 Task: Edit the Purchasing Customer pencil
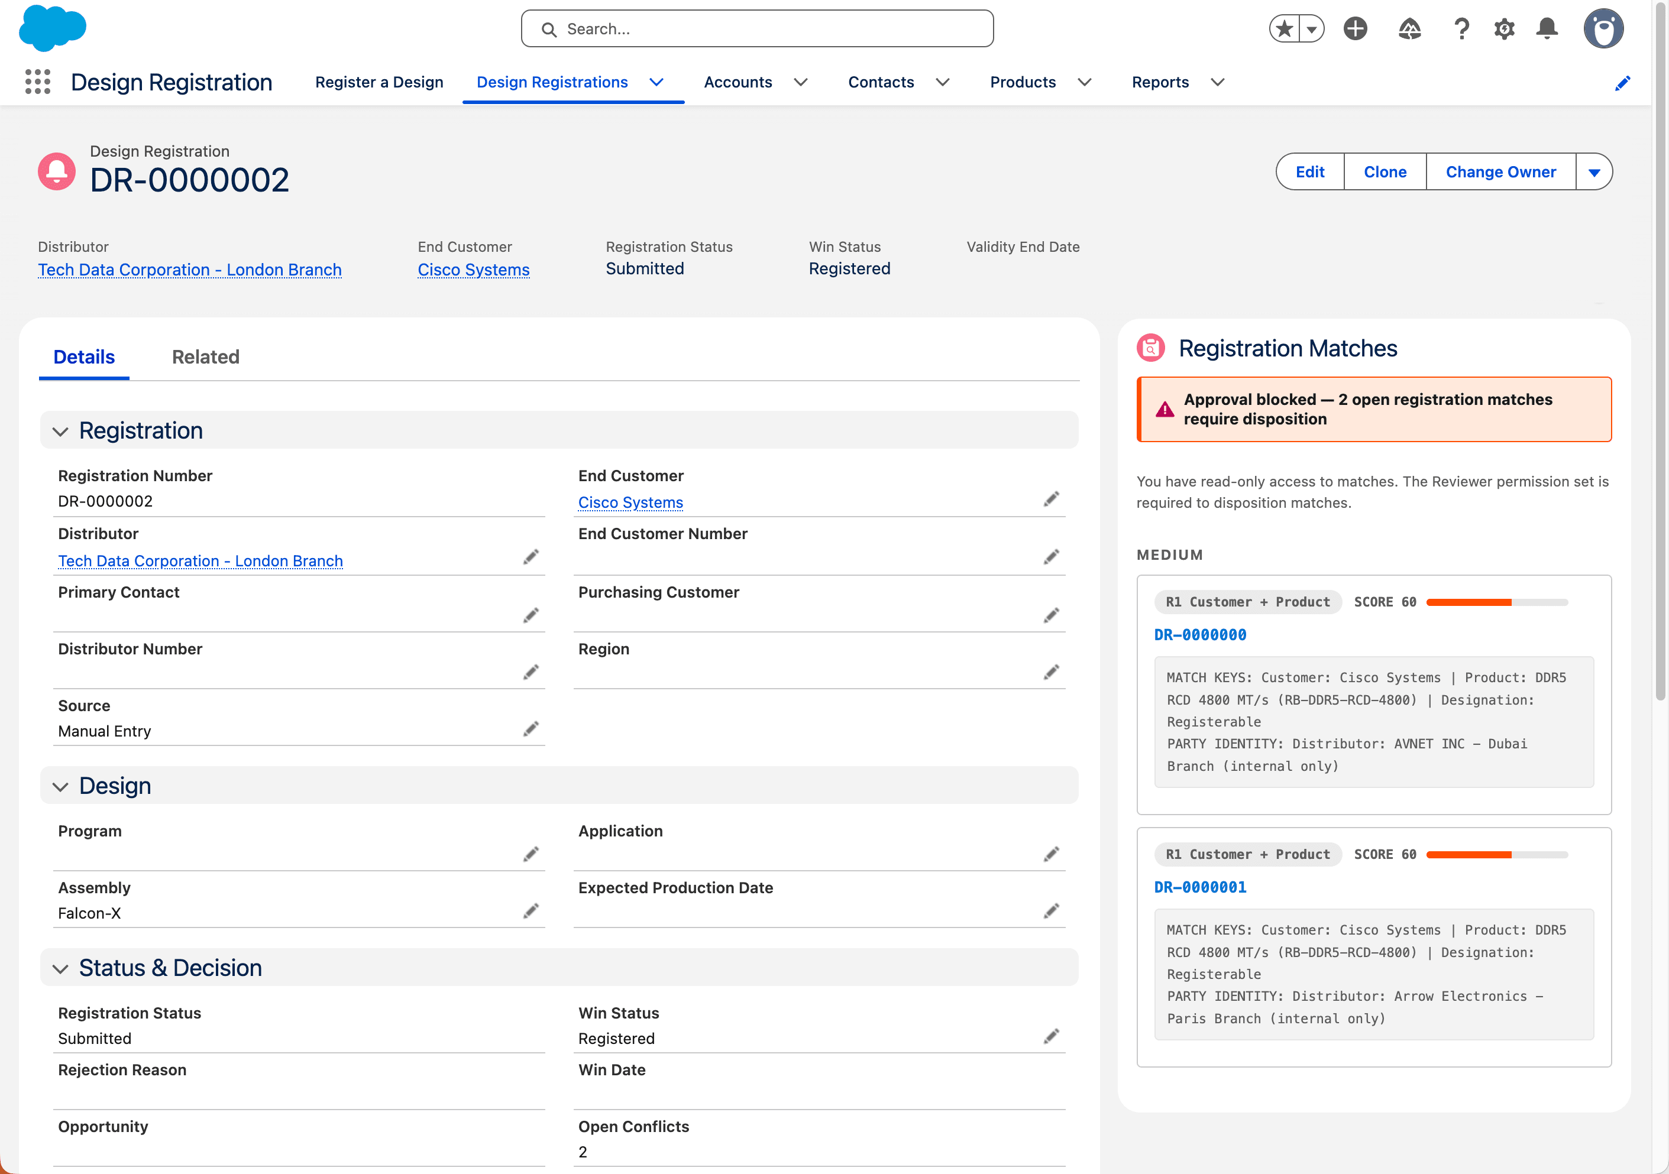click(x=1051, y=615)
